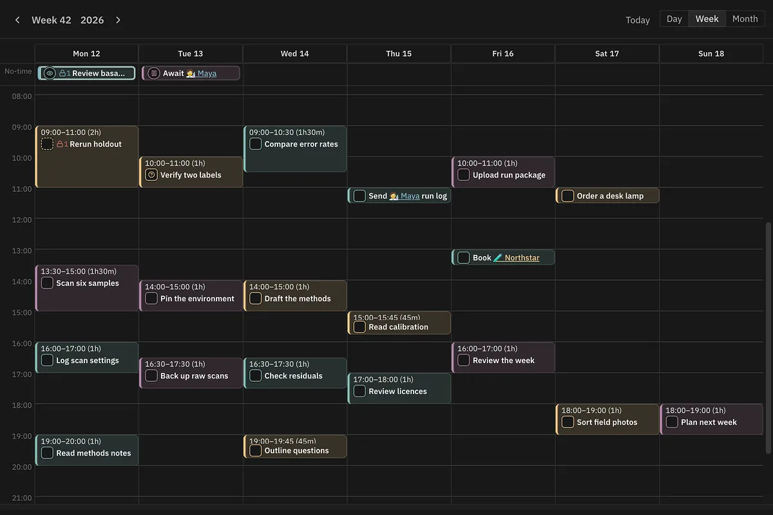Image resolution: width=773 pixels, height=515 pixels.
Task: Select the Thu 15 day header
Action: point(399,54)
